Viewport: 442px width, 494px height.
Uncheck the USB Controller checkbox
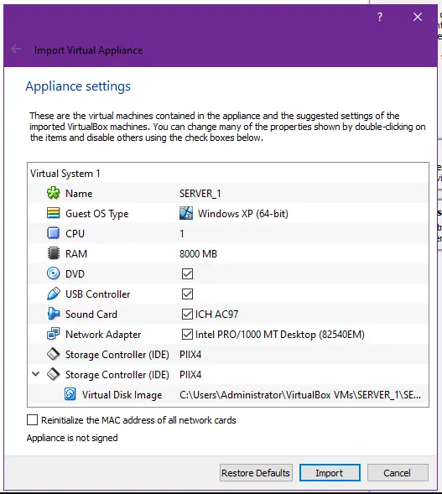tap(187, 294)
